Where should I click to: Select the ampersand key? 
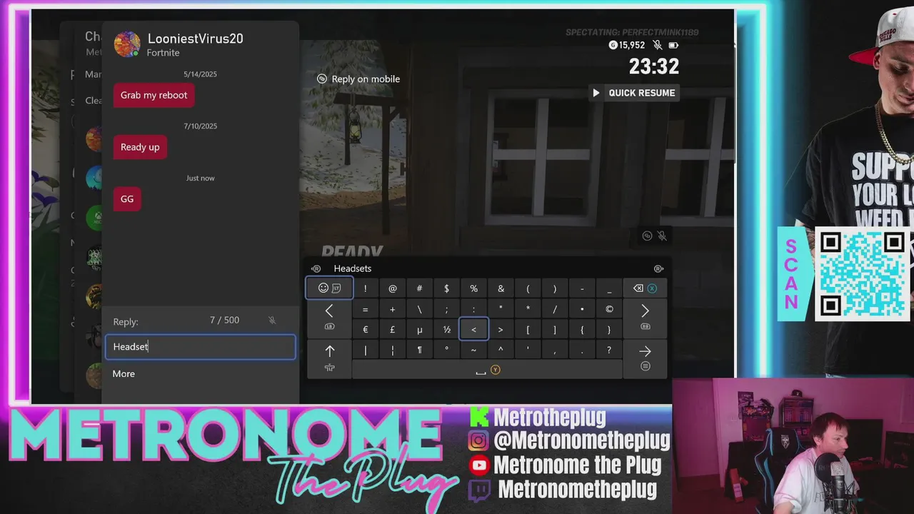[x=501, y=288]
